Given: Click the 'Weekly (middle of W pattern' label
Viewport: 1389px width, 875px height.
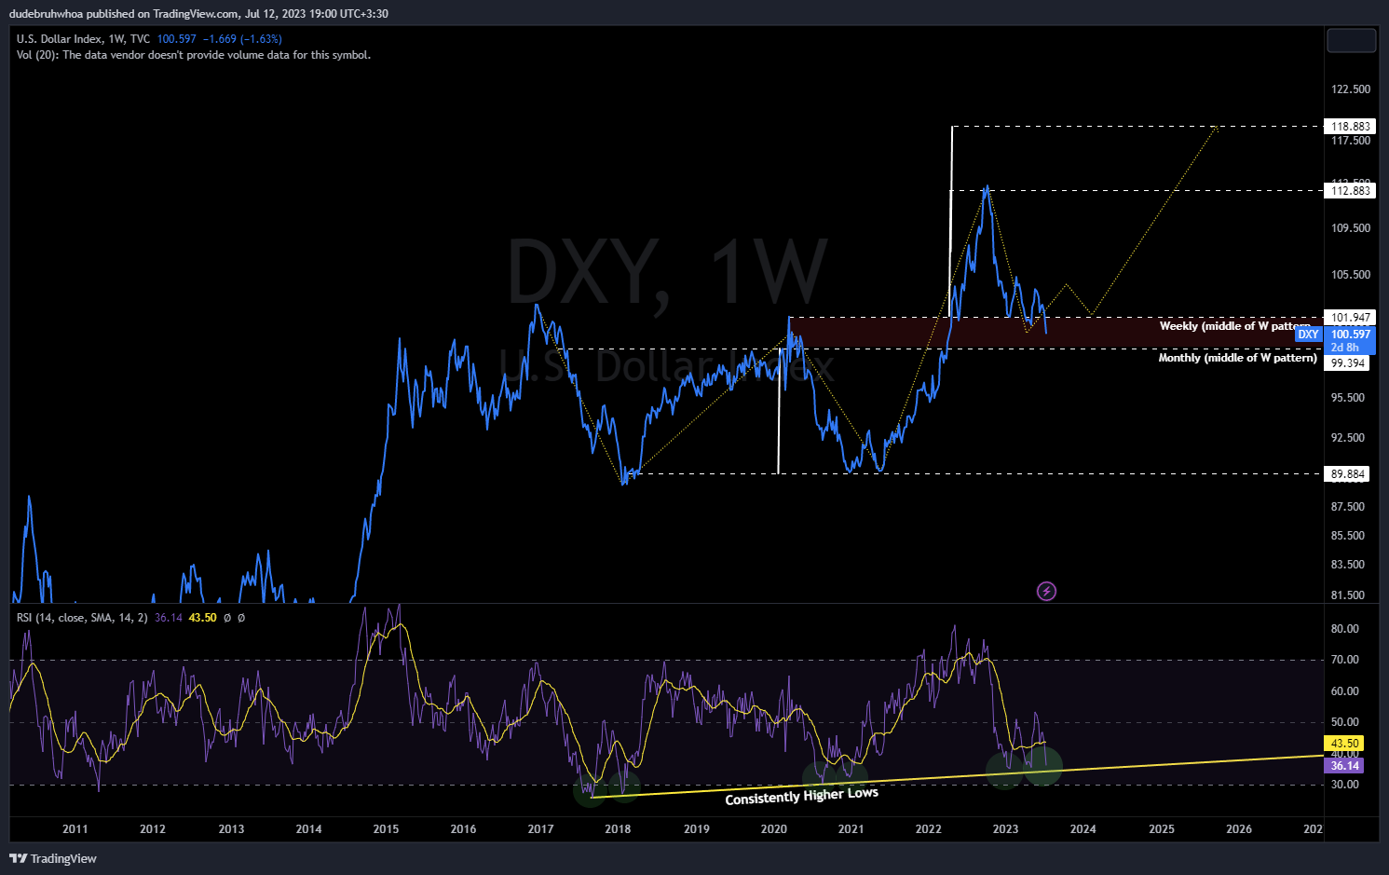Looking at the screenshot, I should pos(1235,326).
